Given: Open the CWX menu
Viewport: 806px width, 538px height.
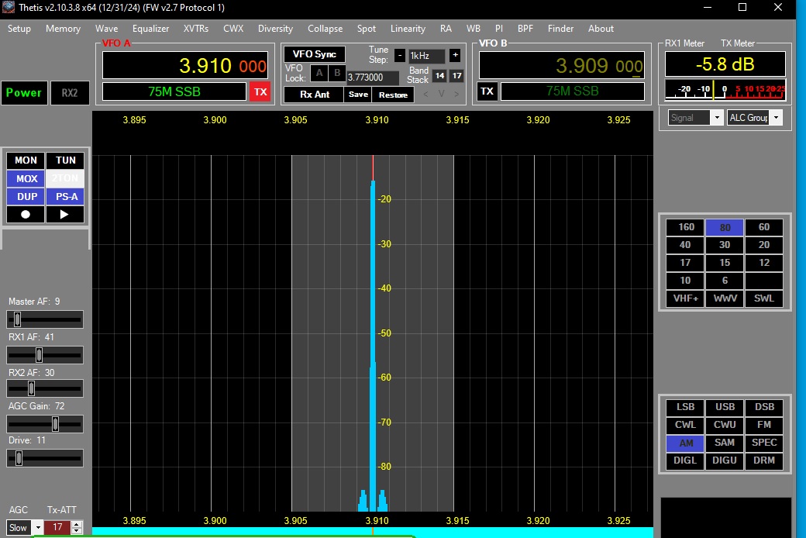Looking at the screenshot, I should pos(232,29).
